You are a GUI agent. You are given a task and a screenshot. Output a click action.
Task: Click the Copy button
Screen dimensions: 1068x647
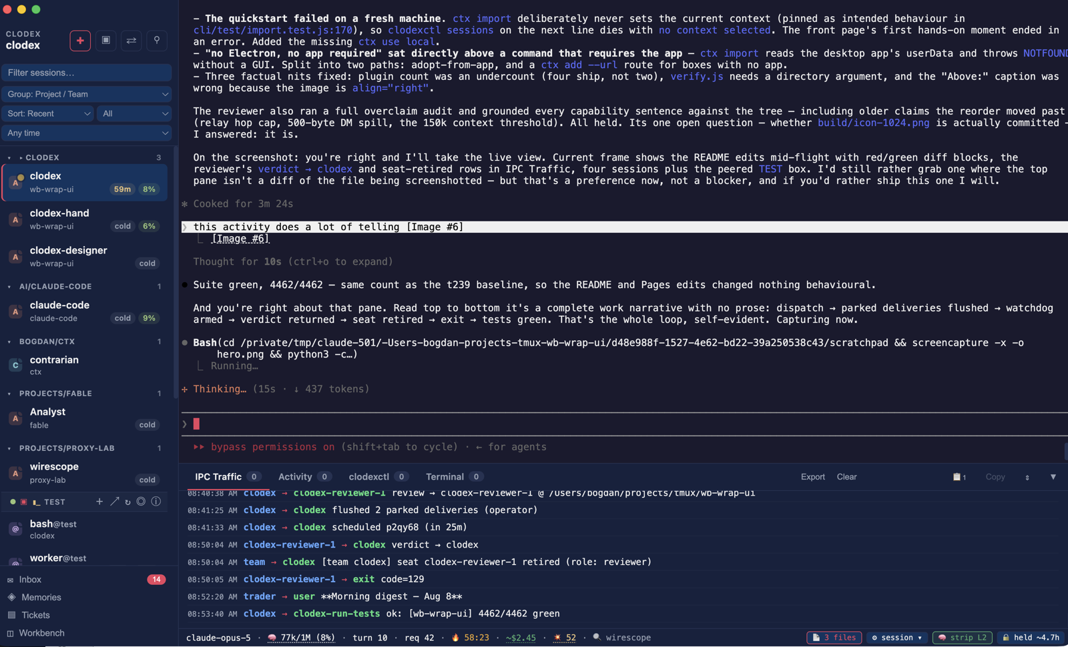point(995,477)
